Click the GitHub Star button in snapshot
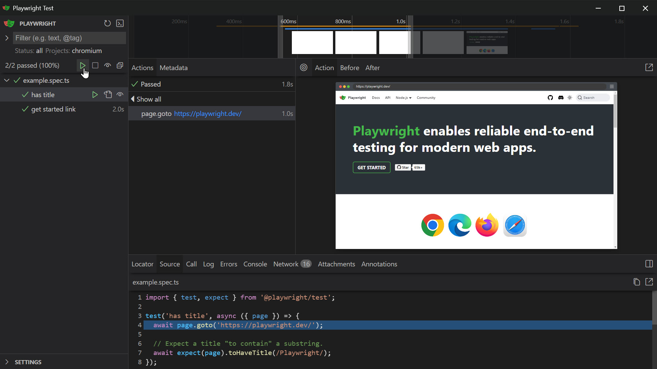 pyautogui.click(x=403, y=167)
